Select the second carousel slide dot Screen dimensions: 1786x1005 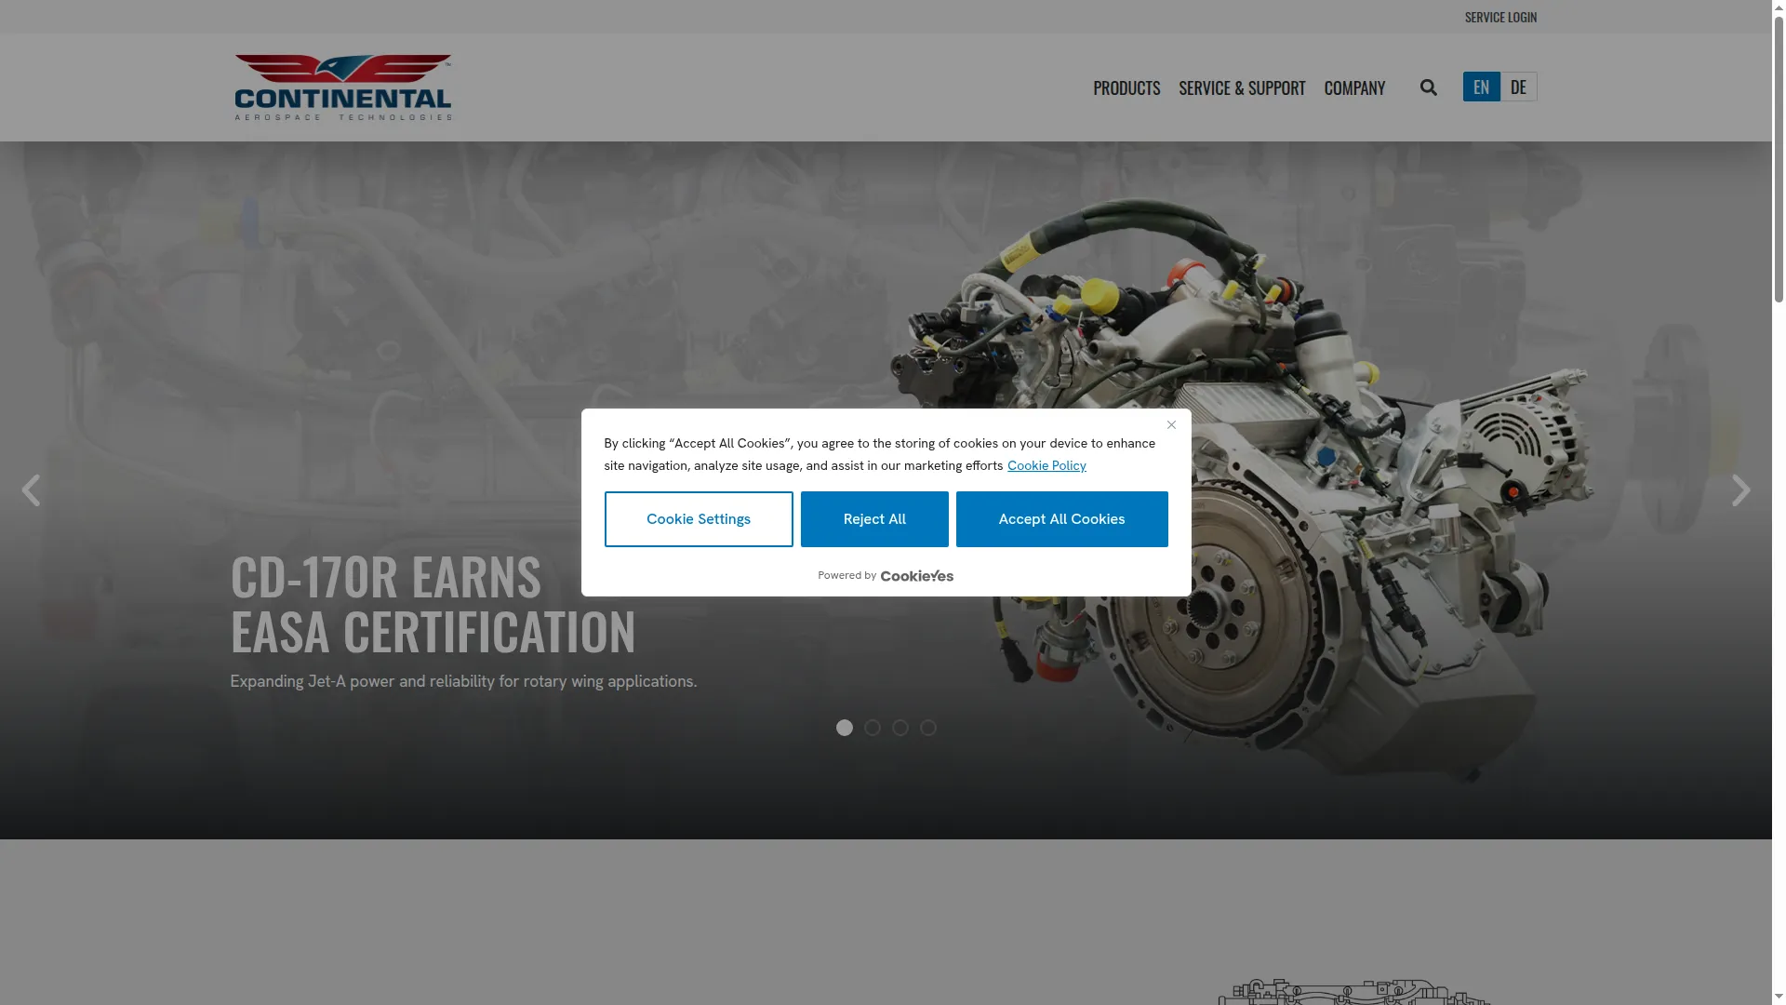coord(872,728)
